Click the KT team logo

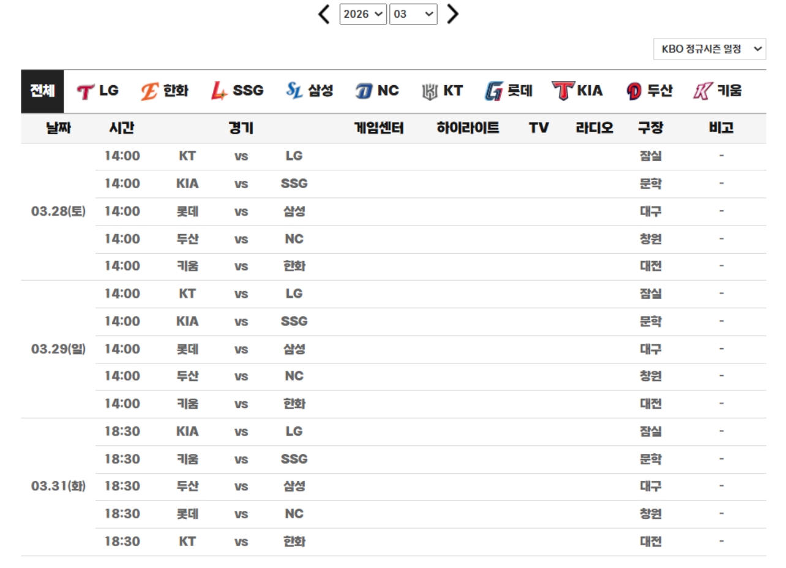point(430,92)
